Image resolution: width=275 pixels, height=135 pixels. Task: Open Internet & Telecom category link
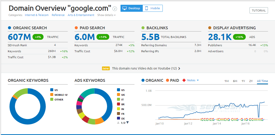point(37,15)
